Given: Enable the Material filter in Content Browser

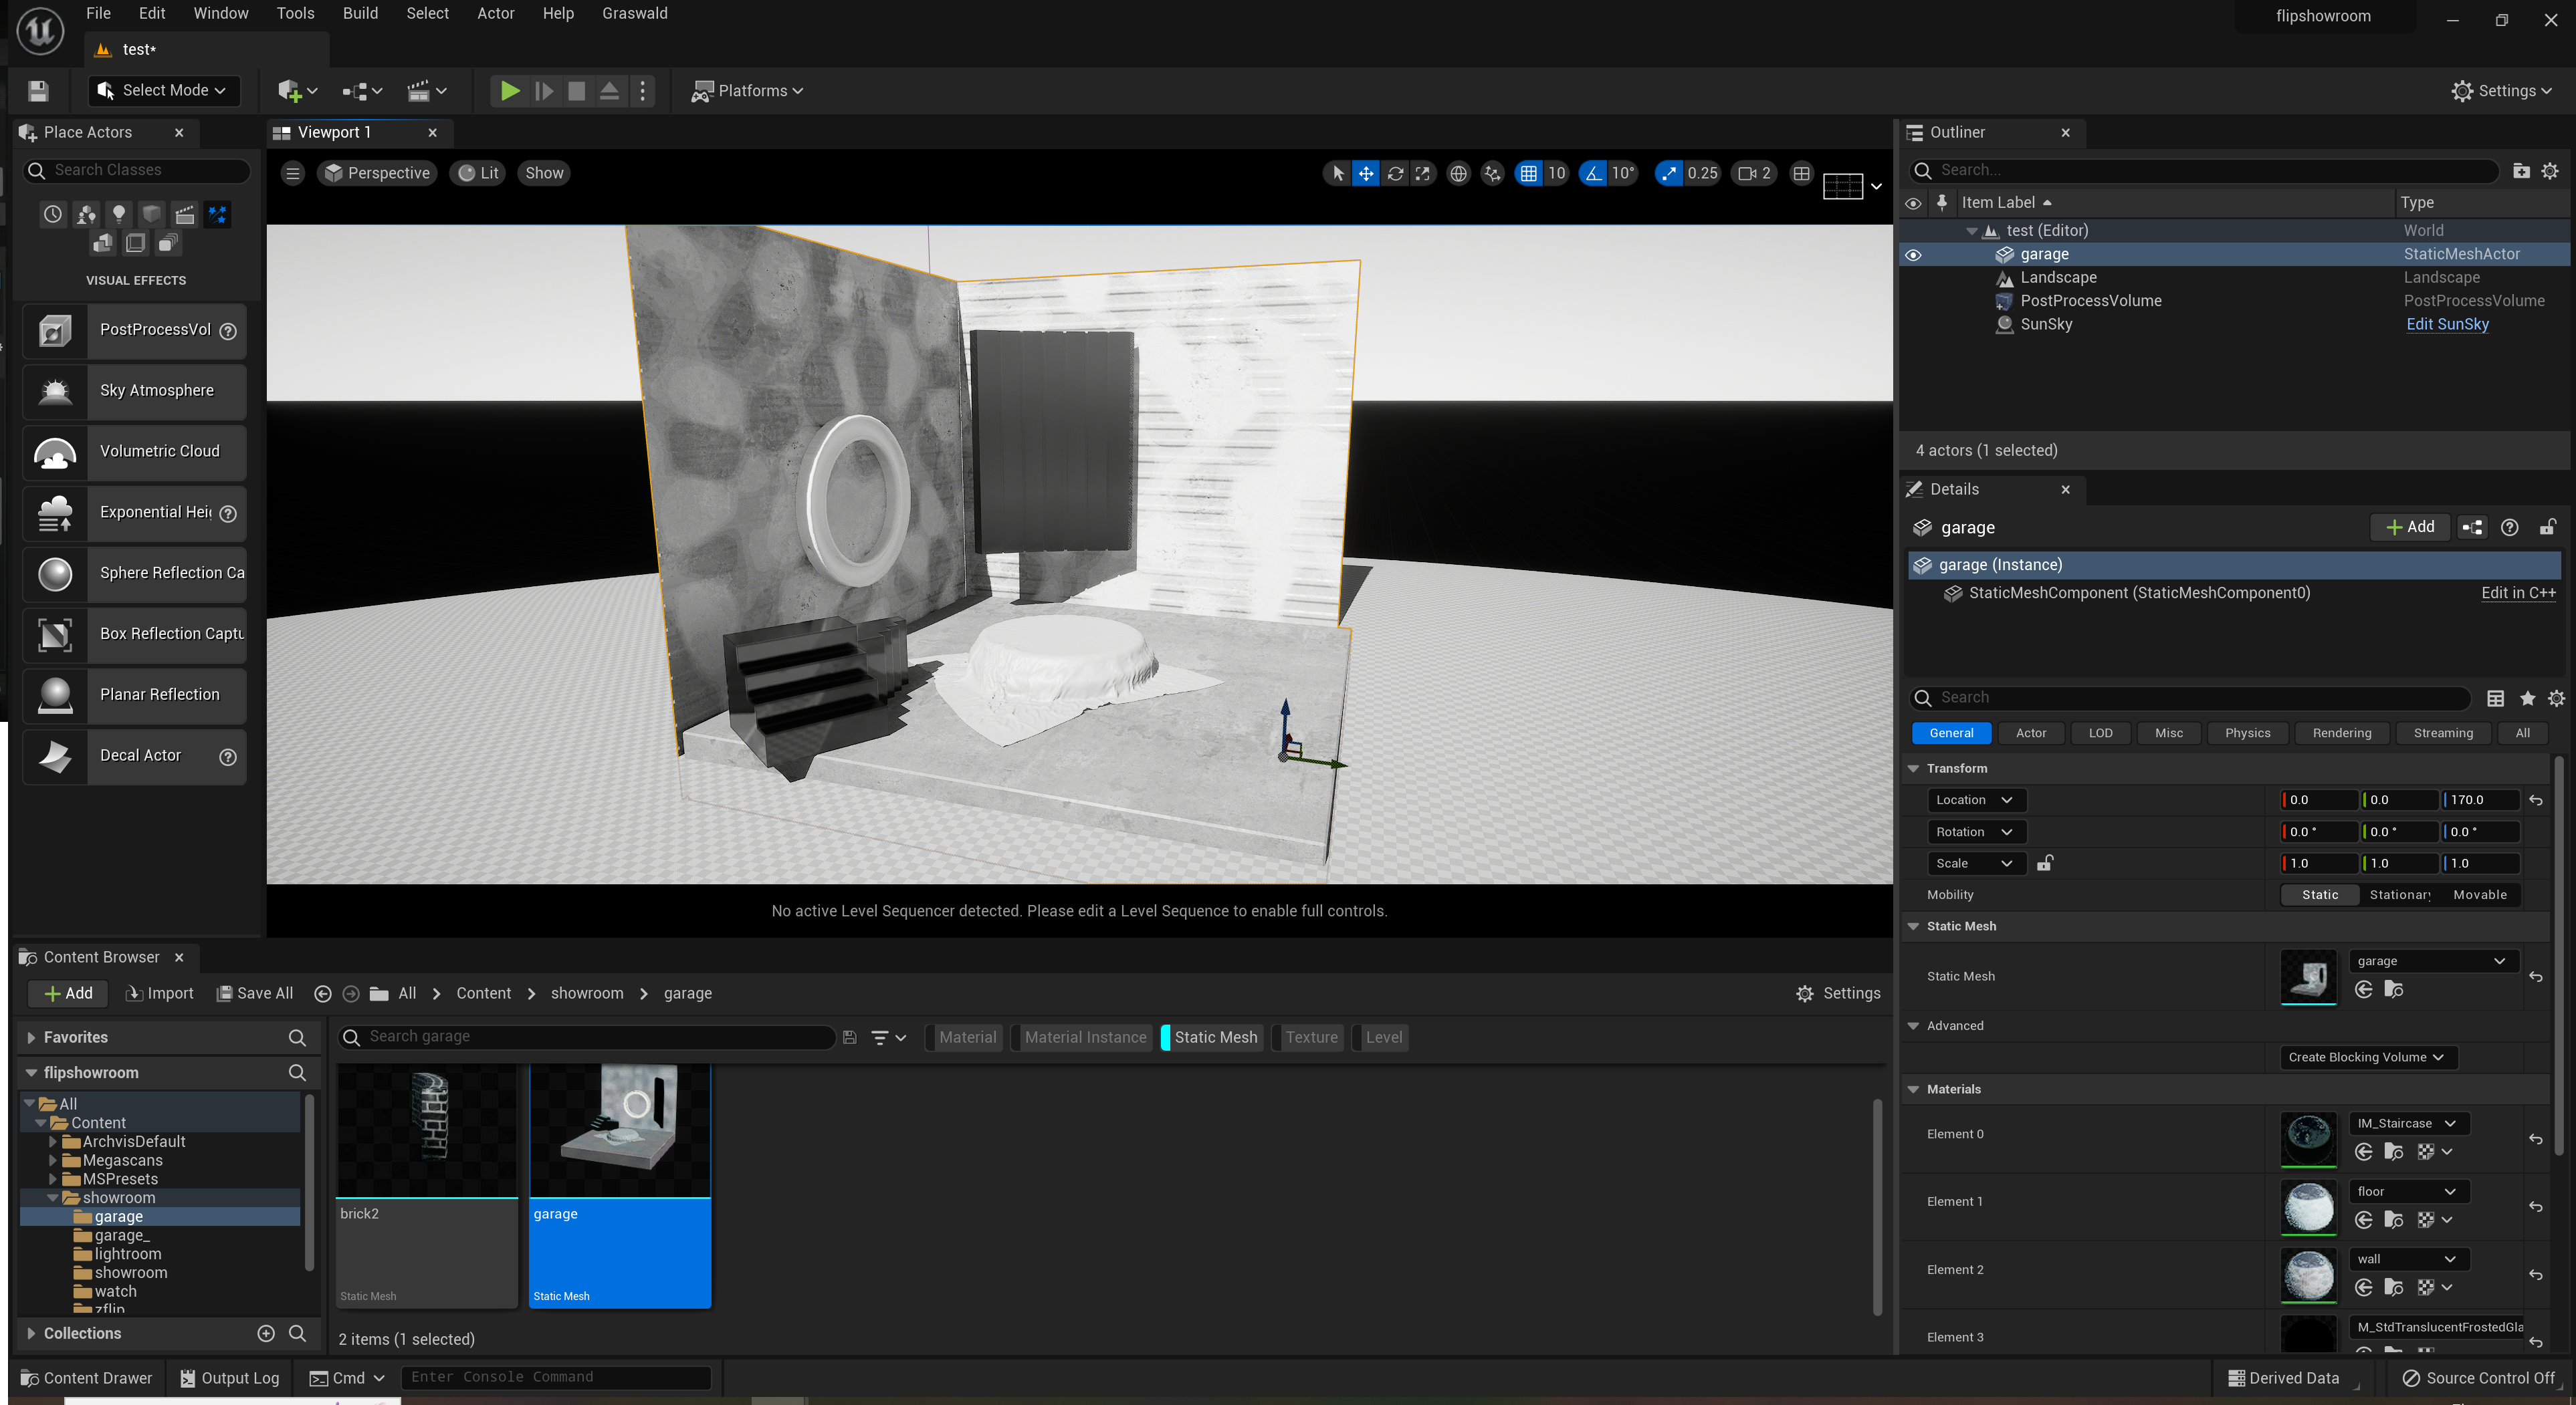Looking at the screenshot, I should 967,1037.
